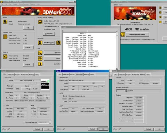Open the Run menu in the 3DMark2001 menu bar
167x133 pixels.
[x=10, y=4]
